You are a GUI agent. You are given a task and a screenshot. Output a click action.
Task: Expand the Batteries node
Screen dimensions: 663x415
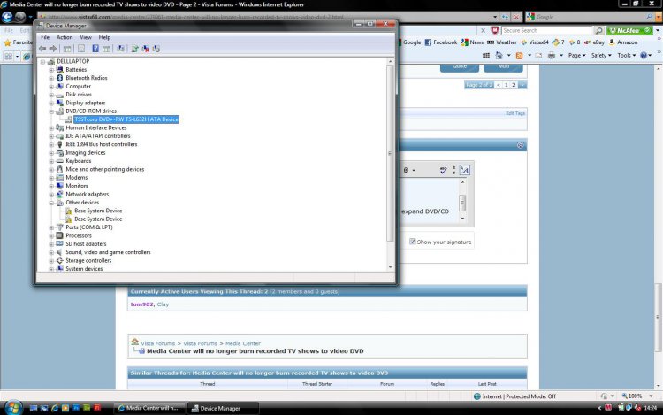[x=51, y=70]
